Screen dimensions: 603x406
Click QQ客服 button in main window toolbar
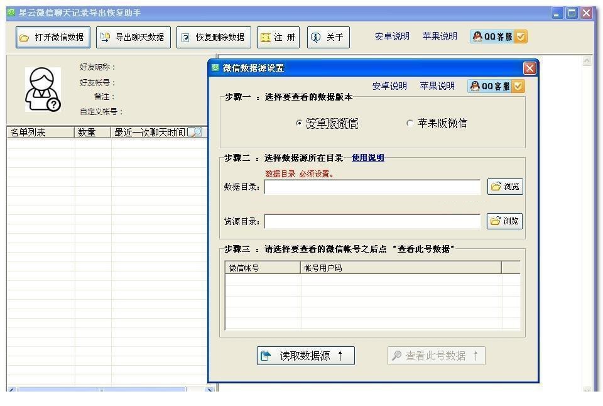point(498,36)
